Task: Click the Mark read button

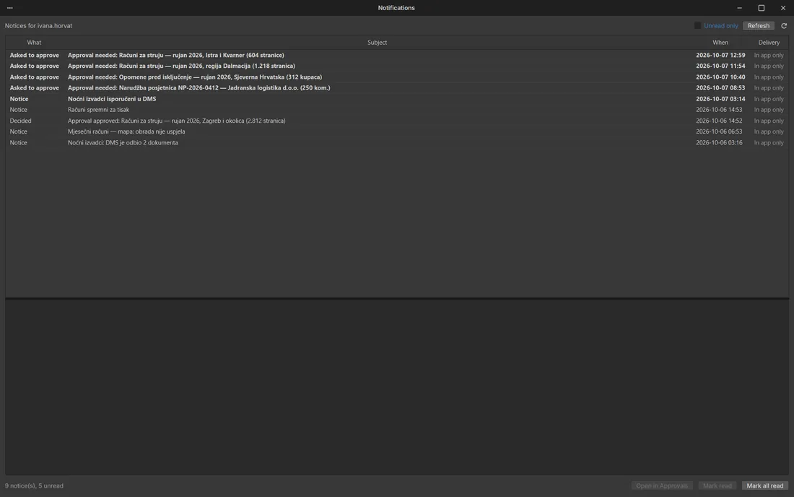Action: [x=717, y=486]
